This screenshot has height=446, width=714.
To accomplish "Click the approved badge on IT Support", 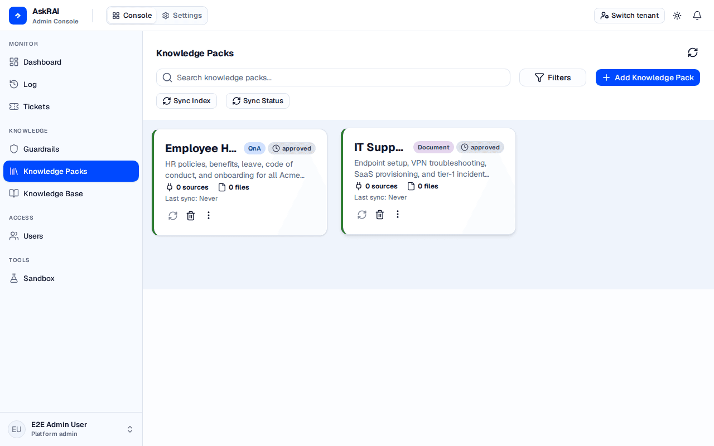I will tap(480, 147).
